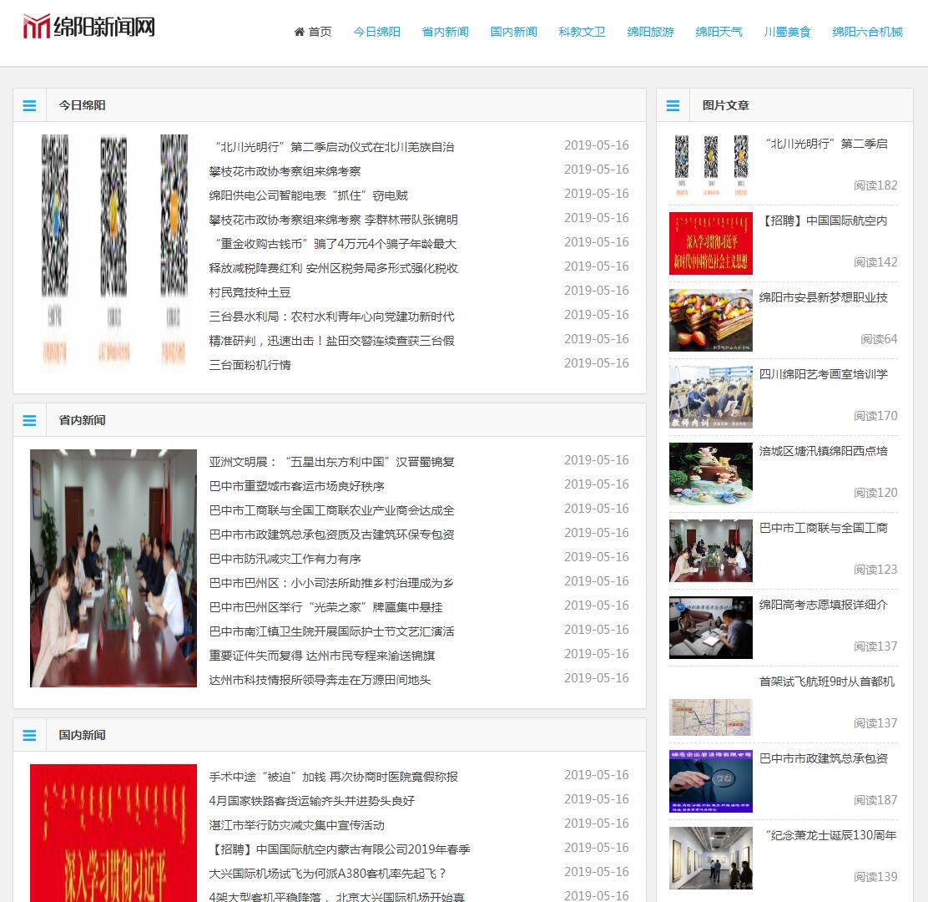Open the 绵阳六合机械 nav menu item
928x902 pixels.
[x=867, y=32]
